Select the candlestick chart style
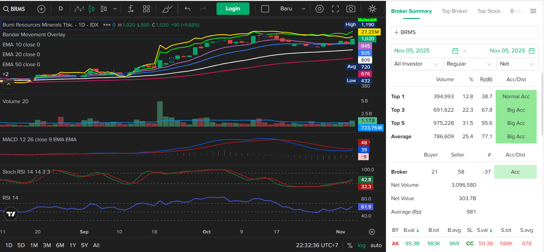This screenshot has height=252, width=544. coord(91,9)
